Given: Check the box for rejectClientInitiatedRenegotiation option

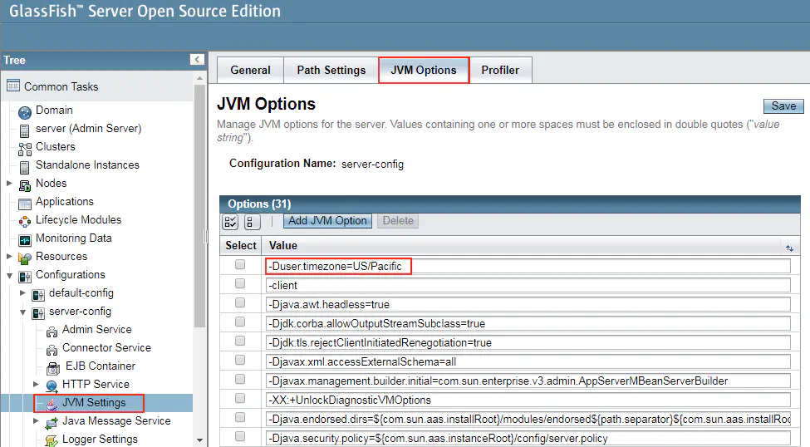Looking at the screenshot, I should 240,341.
